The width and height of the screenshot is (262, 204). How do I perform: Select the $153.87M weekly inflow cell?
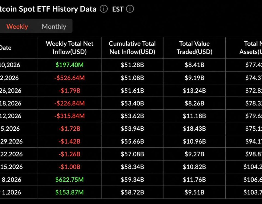coord(70,192)
